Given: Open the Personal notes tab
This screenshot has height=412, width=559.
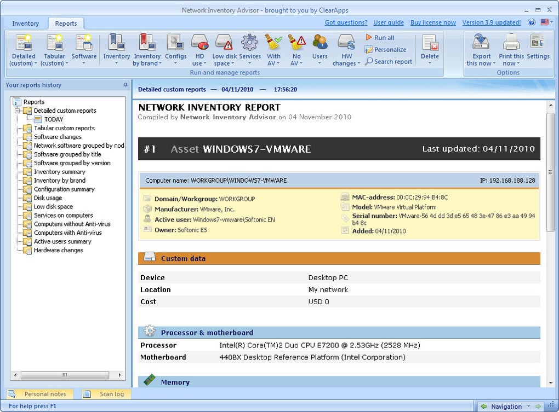Looking at the screenshot, I should (x=39, y=394).
